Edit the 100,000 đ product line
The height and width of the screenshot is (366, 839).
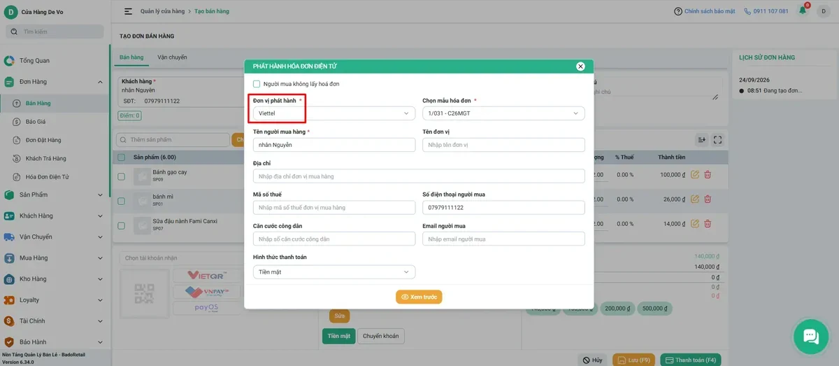(x=694, y=174)
